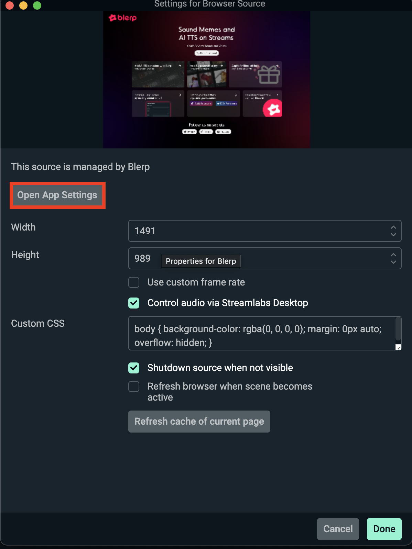Click inside the Width value field

pyautogui.click(x=206, y=231)
